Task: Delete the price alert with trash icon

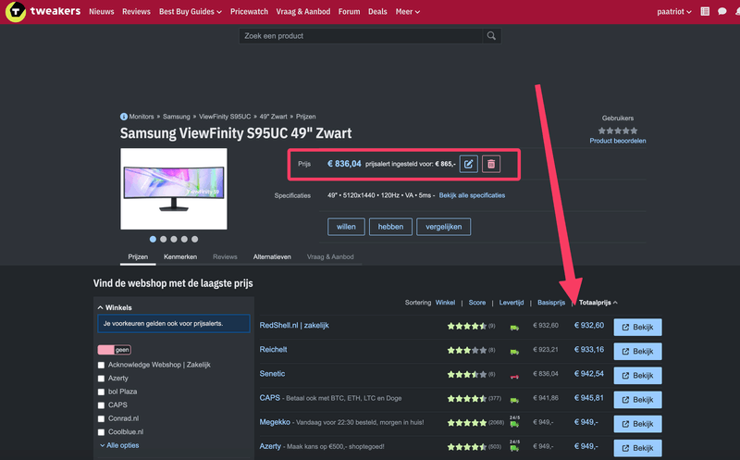Action: 491,164
